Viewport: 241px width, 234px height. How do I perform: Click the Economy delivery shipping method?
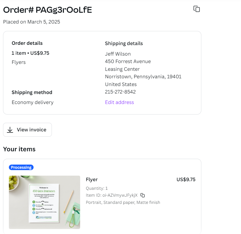tap(32, 102)
